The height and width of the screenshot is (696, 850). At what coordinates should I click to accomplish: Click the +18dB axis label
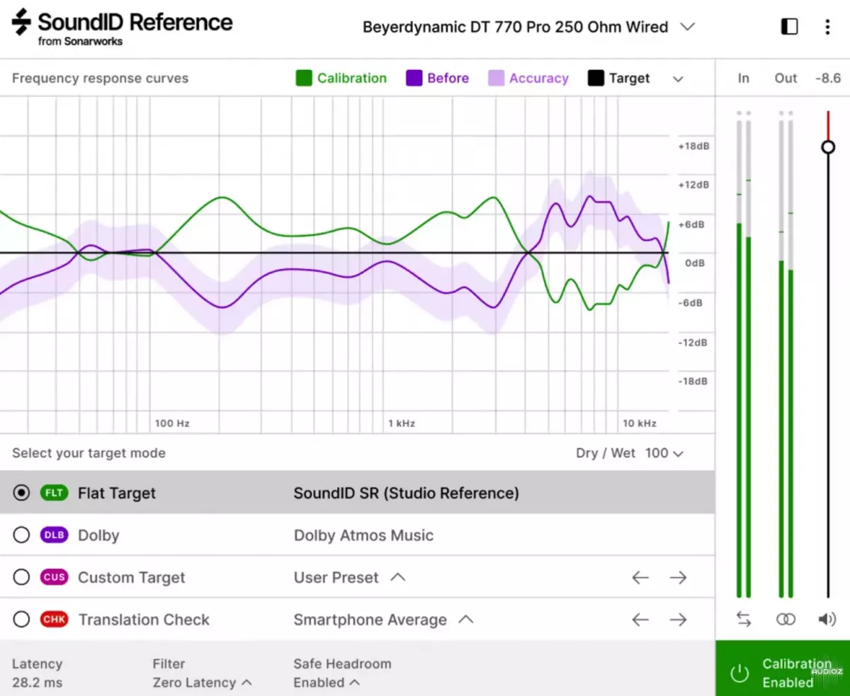tap(694, 146)
